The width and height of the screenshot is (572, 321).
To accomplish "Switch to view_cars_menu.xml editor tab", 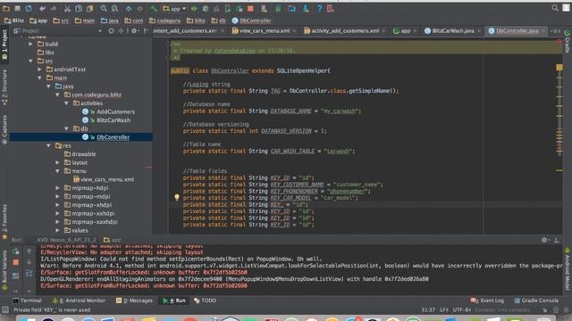I will pyautogui.click(x=265, y=31).
